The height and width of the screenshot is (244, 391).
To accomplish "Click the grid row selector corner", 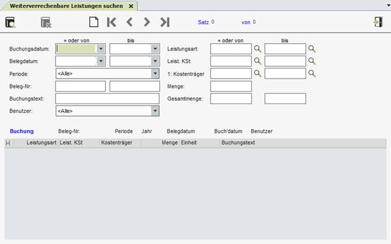I will click(x=8, y=143).
